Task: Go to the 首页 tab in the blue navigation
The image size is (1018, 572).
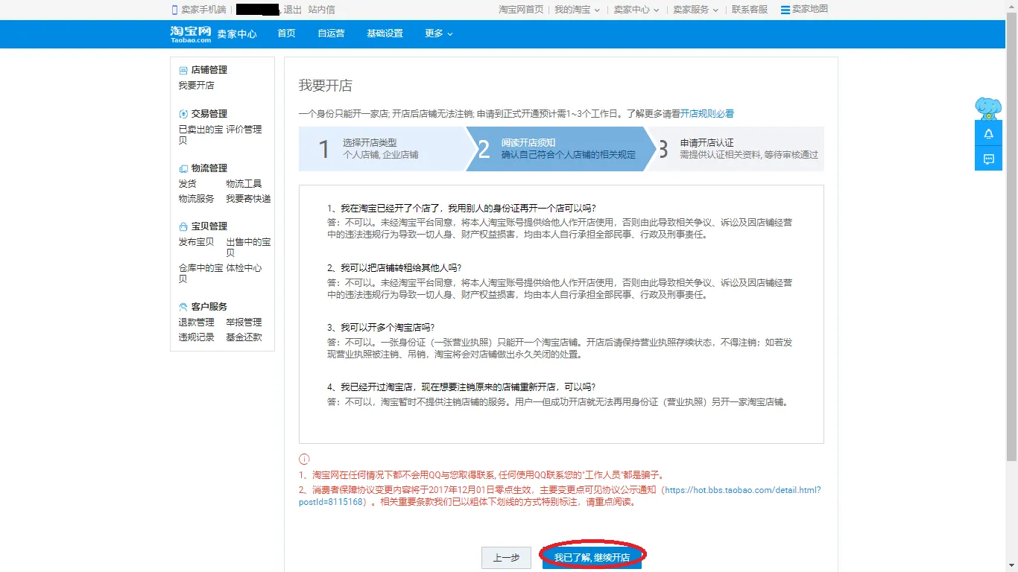Action: pyautogui.click(x=286, y=34)
